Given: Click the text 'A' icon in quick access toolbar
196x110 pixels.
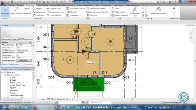Looking at the screenshot, I should [x=44, y=2].
